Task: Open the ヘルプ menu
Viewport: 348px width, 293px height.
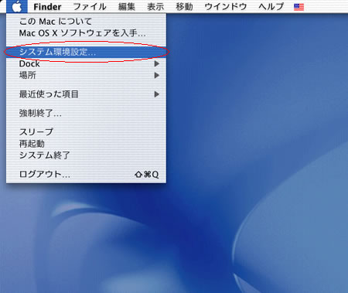Action: click(271, 7)
